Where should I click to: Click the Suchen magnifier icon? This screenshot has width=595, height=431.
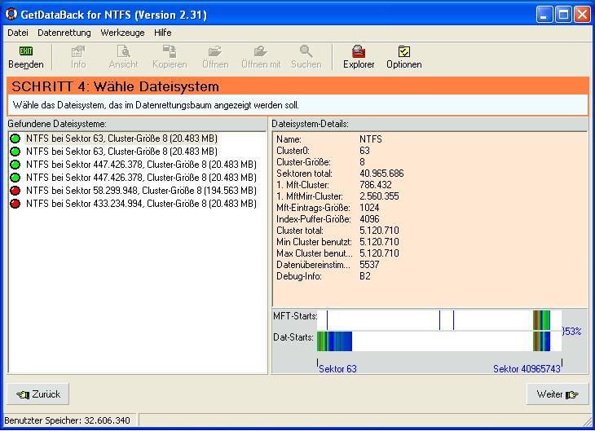click(x=306, y=51)
